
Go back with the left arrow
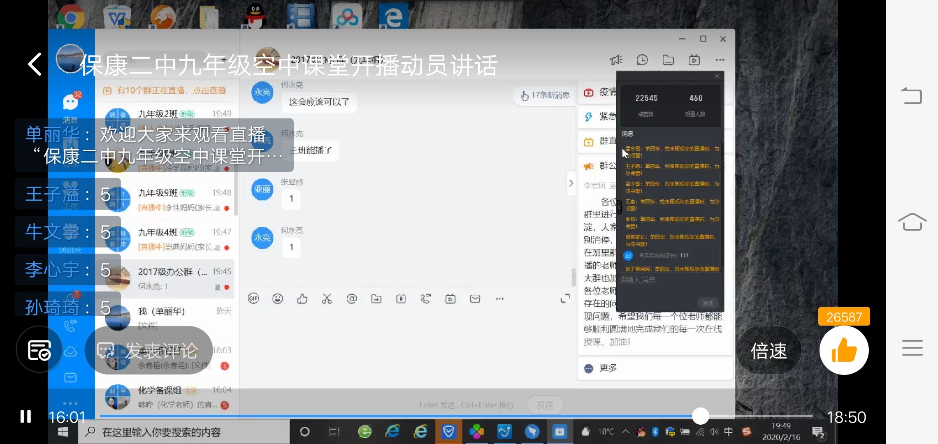35,64
